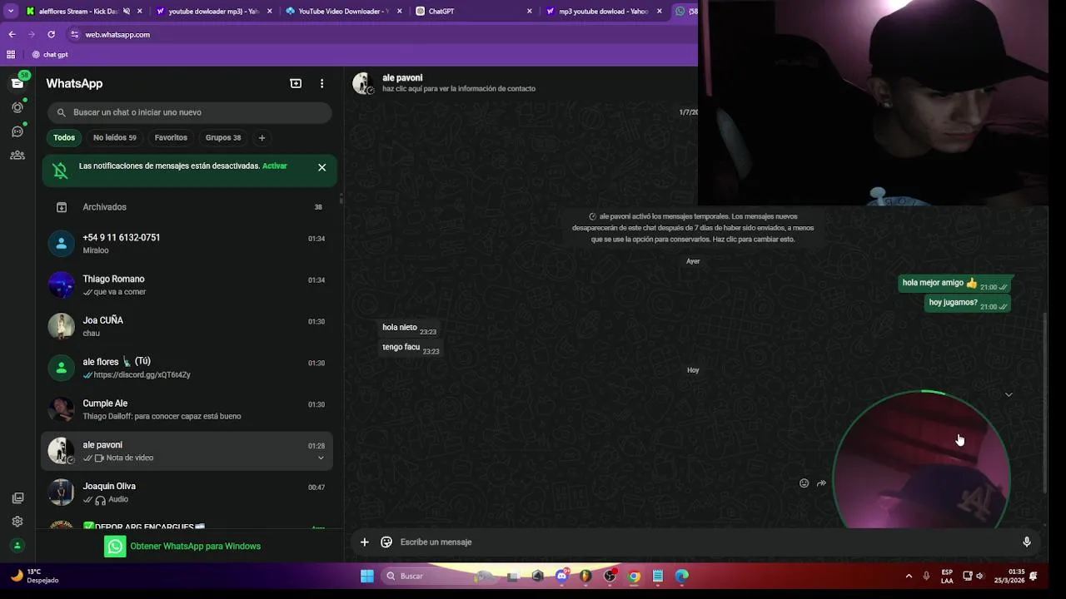Click Obtener WhatsApp para Windows

coord(182,546)
